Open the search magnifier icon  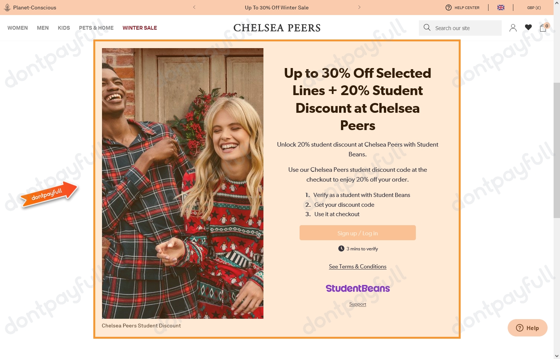(427, 27)
